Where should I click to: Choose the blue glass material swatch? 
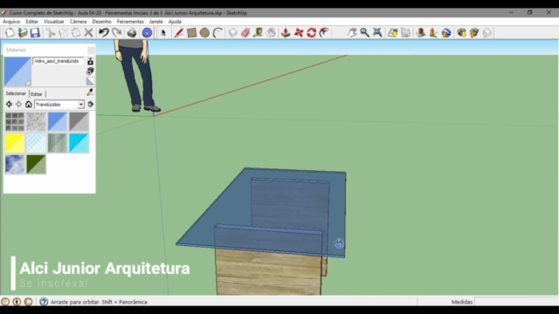click(x=58, y=122)
